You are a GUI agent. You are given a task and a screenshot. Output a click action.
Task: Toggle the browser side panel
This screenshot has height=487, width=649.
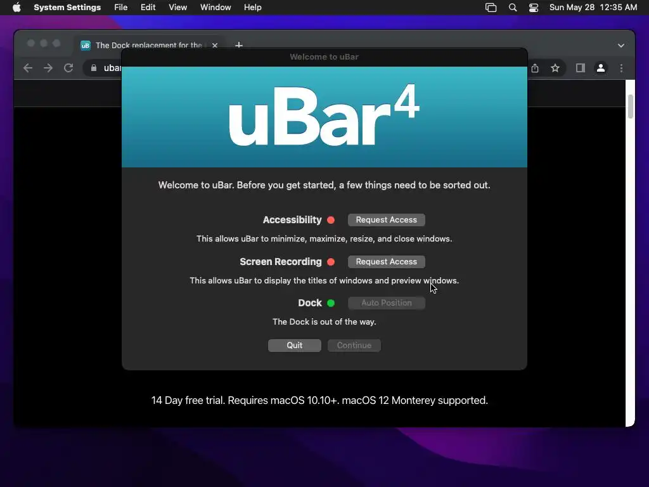(x=581, y=68)
